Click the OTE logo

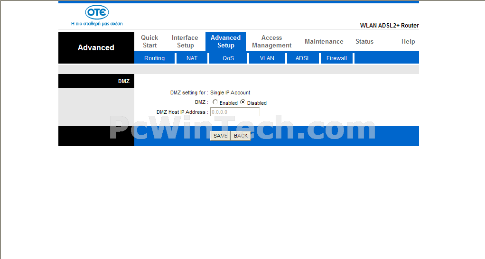[x=97, y=13]
